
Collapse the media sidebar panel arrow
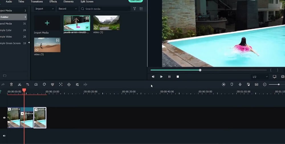[x=29, y=43]
